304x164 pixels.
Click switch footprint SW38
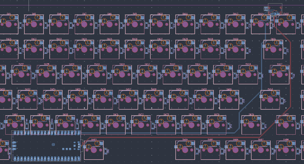click(x=46, y=75)
